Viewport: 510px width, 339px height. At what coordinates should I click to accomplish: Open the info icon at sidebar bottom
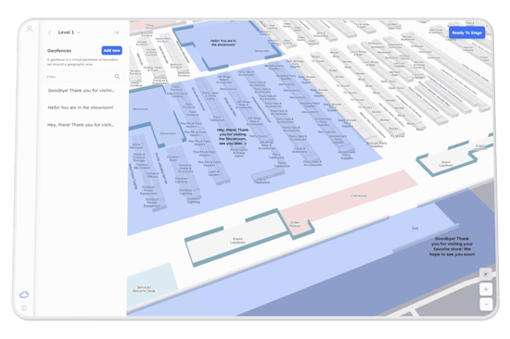pyautogui.click(x=24, y=308)
